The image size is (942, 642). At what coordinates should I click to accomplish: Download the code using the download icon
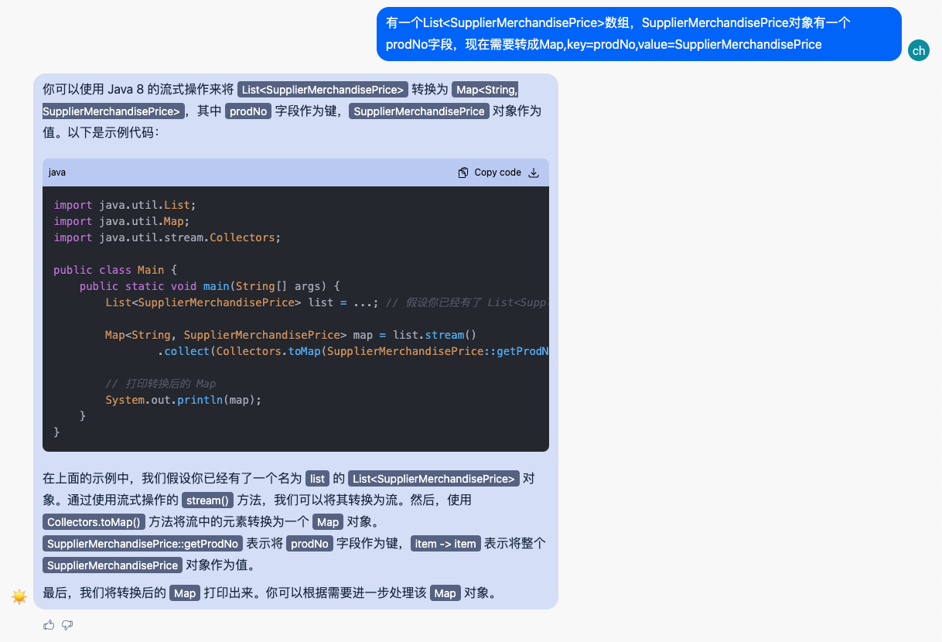(534, 172)
